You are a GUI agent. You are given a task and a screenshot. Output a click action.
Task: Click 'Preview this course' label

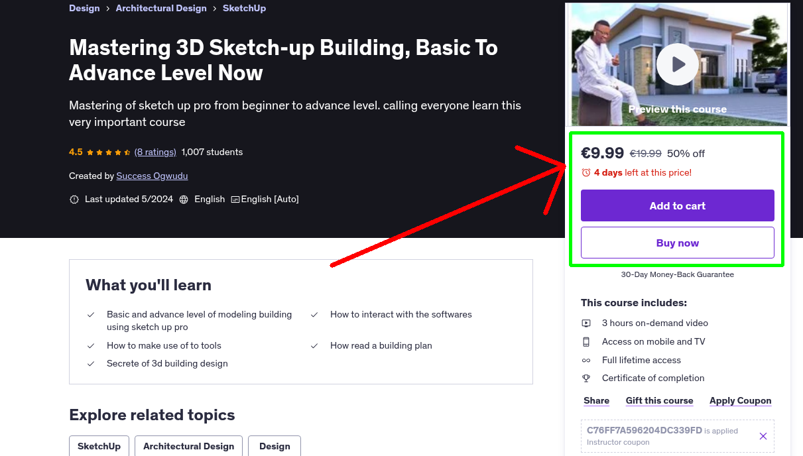point(677,109)
